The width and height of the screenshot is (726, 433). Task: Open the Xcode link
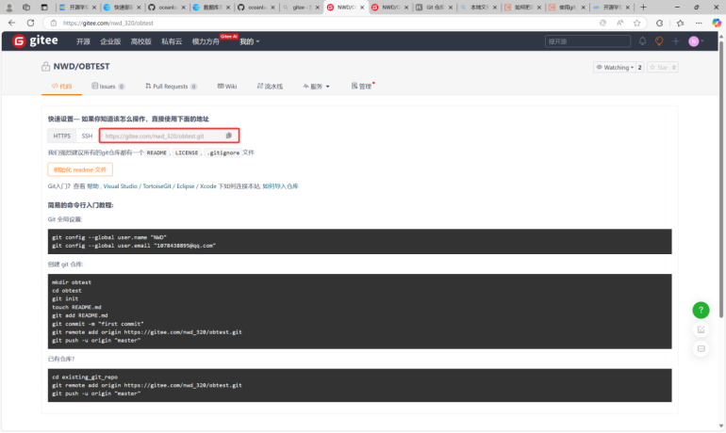click(207, 185)
